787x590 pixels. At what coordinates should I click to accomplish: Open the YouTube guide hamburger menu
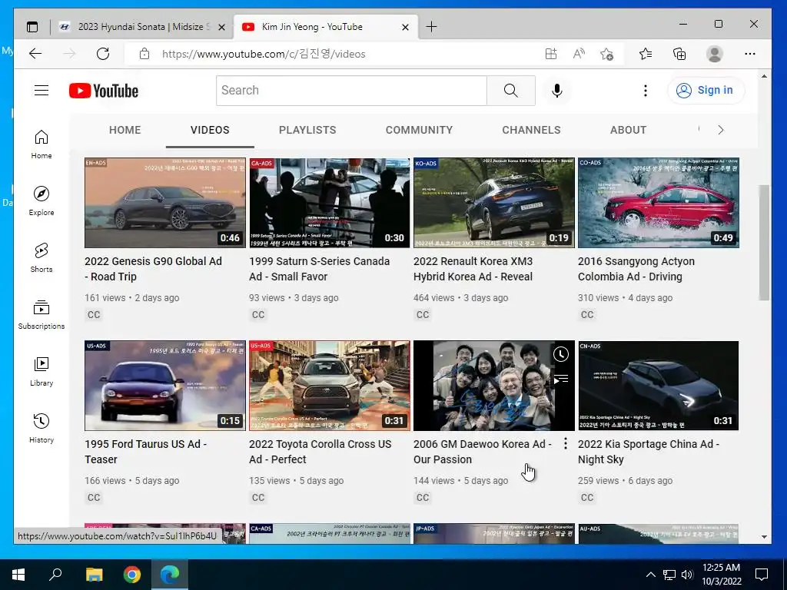[x=42, y=91]
